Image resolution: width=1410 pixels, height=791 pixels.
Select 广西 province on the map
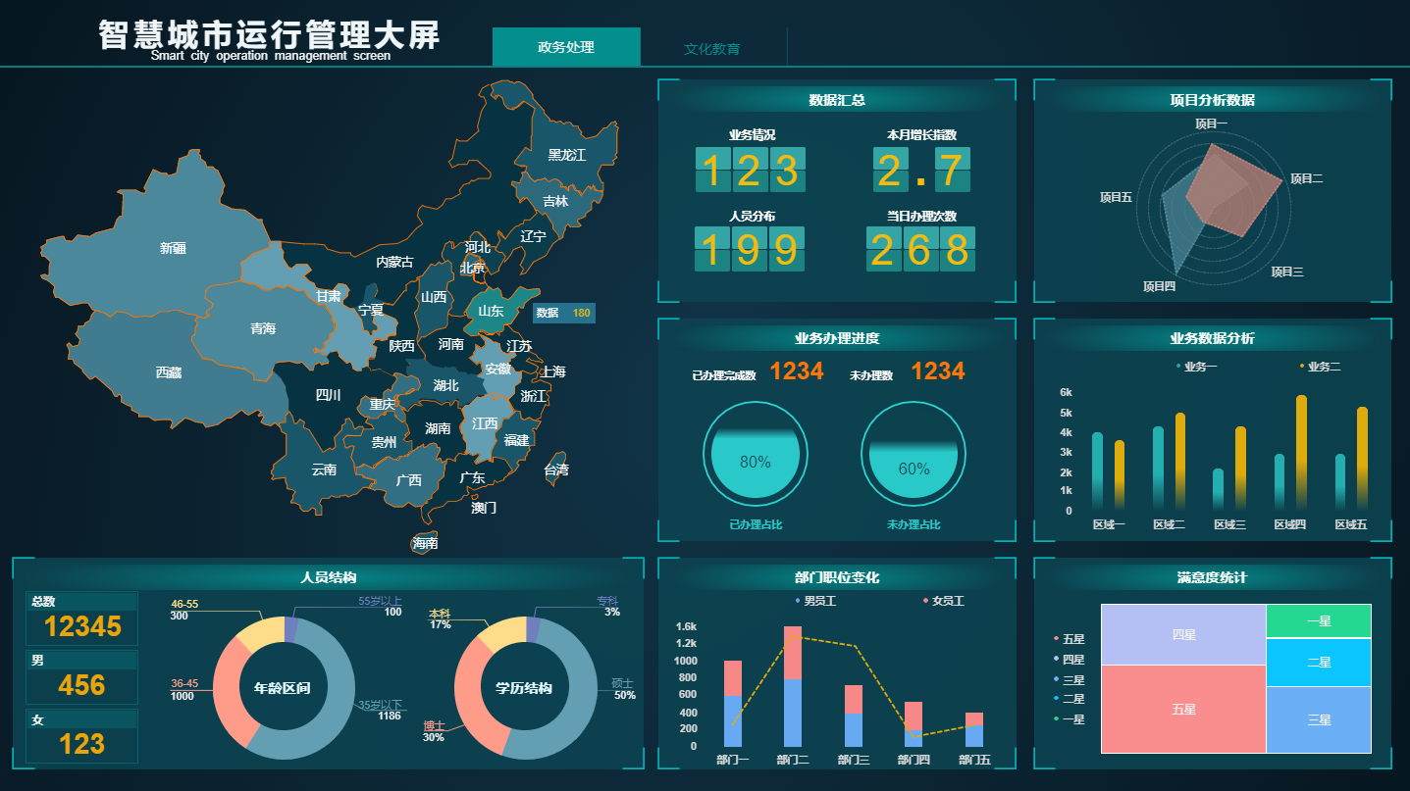pos(409,480)
